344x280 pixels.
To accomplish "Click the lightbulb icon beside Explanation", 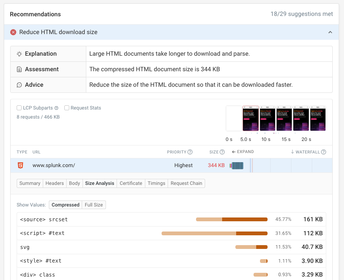I will pos(19,54).
